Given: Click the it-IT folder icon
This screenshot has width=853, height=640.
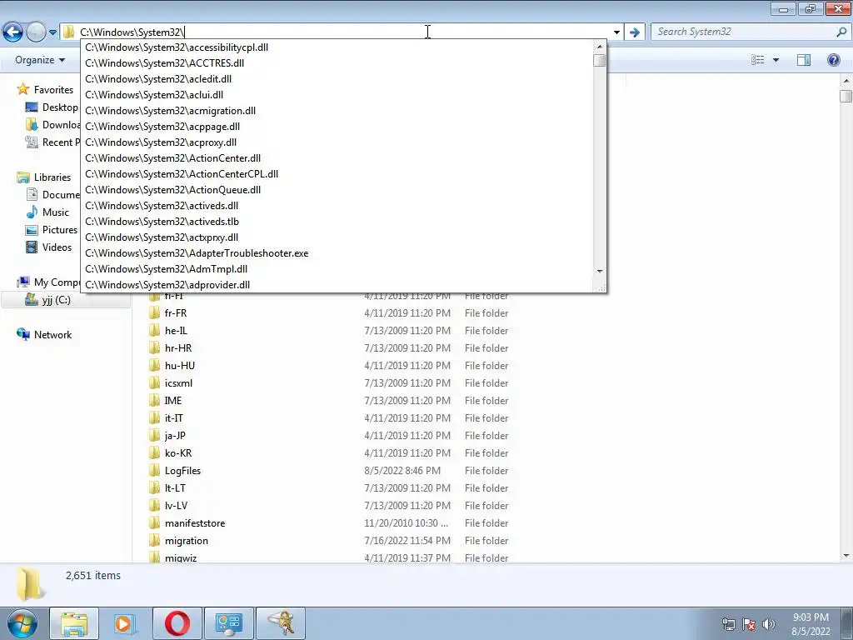Looking at the screenshot, I should click(x=155, y=418).
